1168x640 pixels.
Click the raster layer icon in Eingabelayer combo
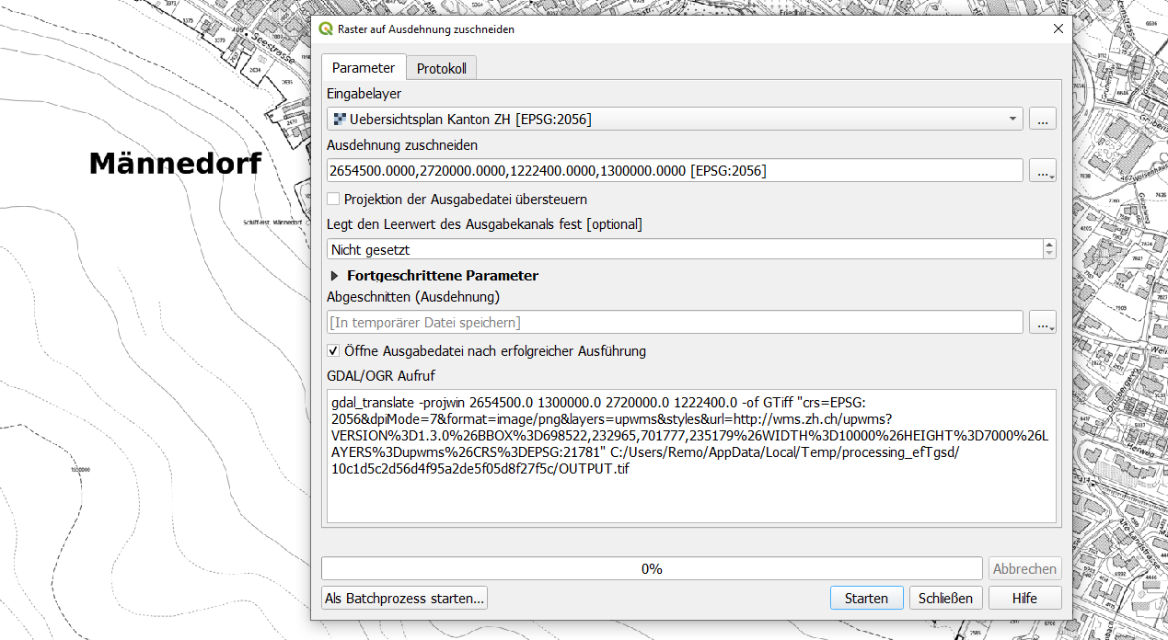tap(339, 119)
